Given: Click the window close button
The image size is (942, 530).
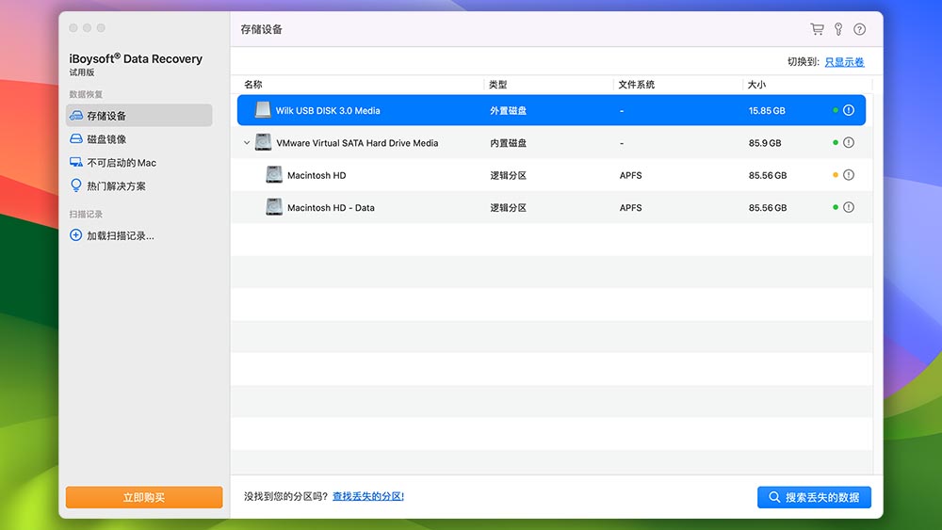Looking at the screenshot, I should click(x=73, y=27).
